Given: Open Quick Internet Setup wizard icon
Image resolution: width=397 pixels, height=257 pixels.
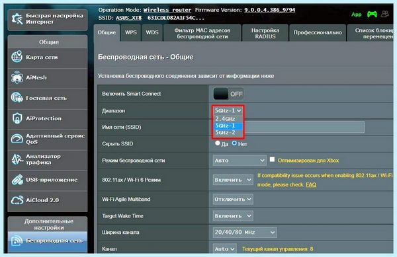Looking at the screenshot, I should [17, 18].
